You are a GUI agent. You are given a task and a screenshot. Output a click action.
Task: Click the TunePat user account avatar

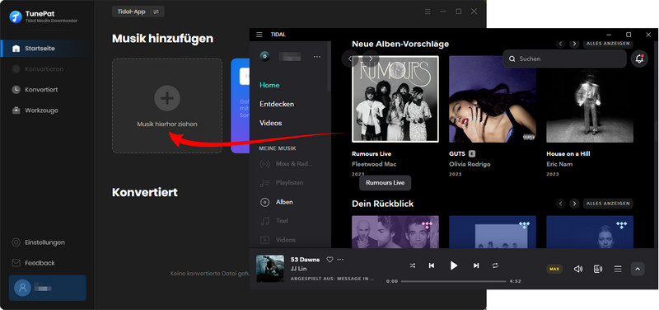23,288
